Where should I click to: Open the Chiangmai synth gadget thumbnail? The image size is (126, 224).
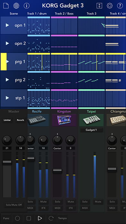tap(116, 120)
